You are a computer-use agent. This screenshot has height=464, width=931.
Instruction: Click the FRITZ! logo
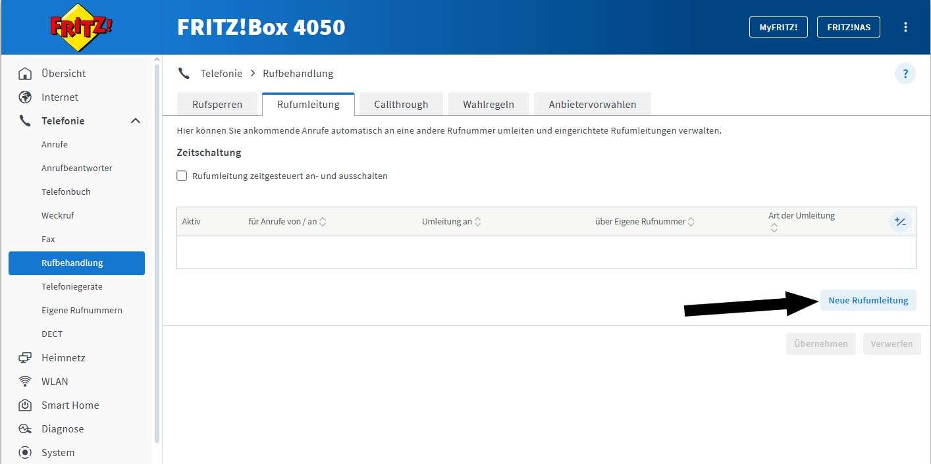[81, 28]
